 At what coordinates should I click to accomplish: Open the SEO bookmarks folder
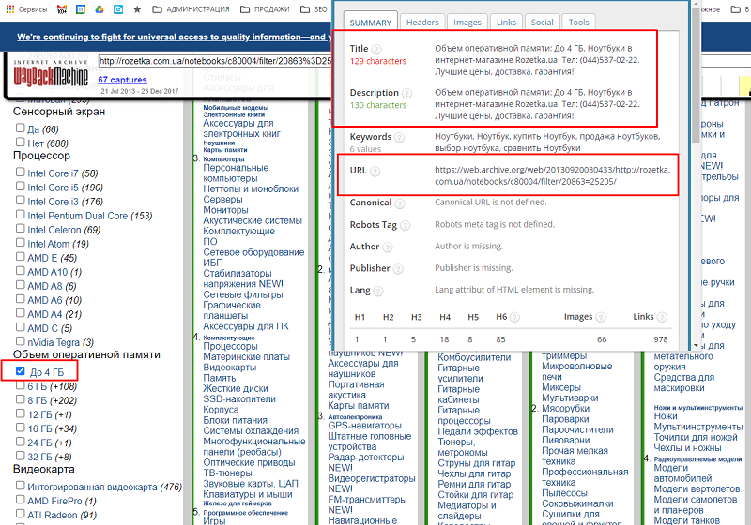pyautogui.click(x=314, y=9)
